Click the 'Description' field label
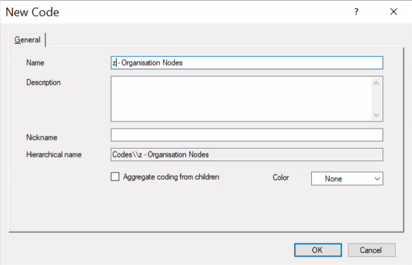Viewport: 412px width, 265px height. [43, 83]
